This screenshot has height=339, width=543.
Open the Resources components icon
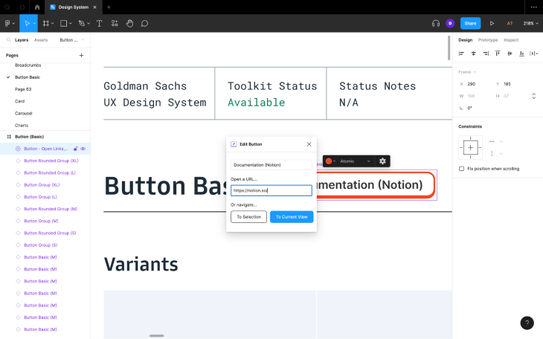click(x=115, y=24)
